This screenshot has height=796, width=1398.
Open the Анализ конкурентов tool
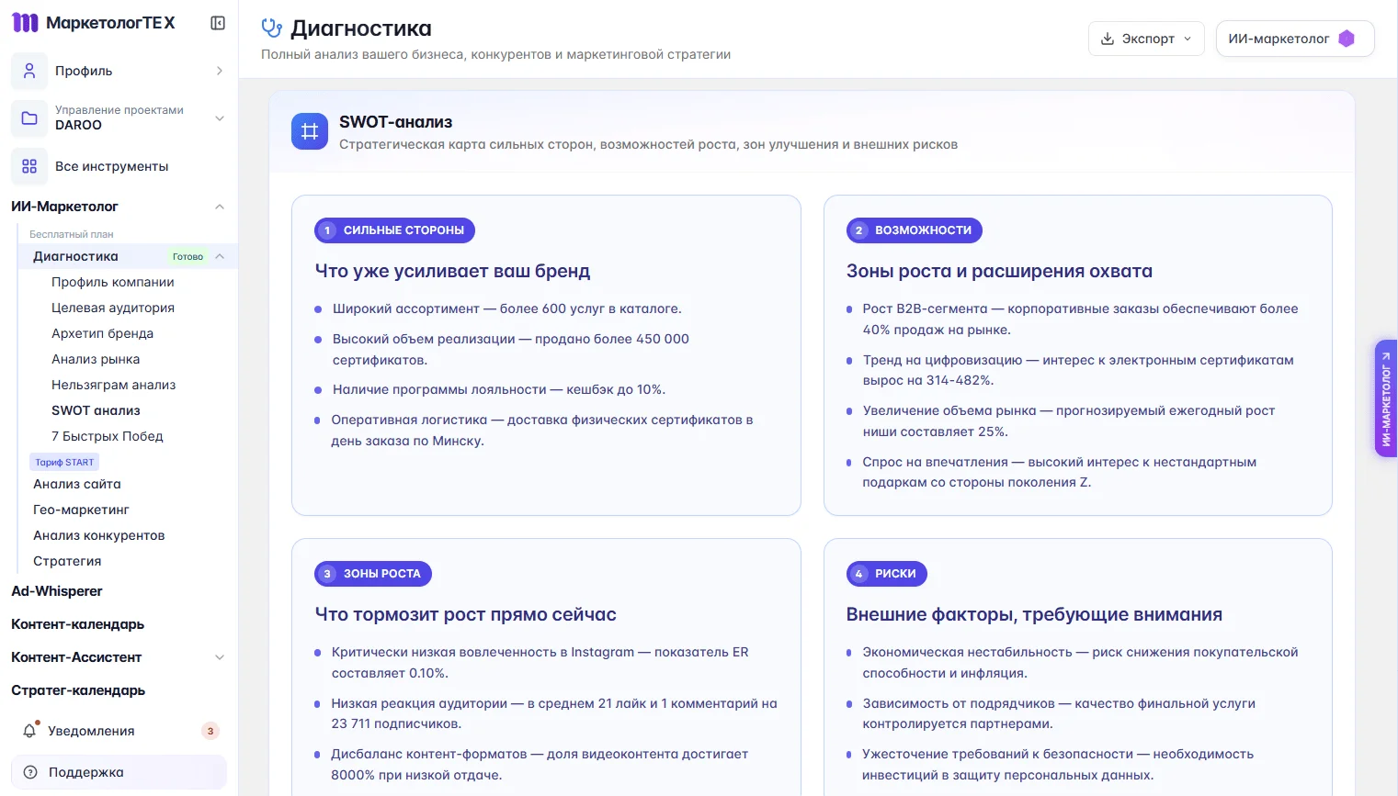(98, 535)
